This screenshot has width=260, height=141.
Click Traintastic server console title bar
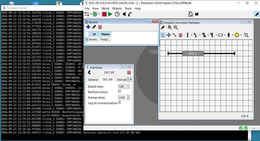(x=42, y=8)
